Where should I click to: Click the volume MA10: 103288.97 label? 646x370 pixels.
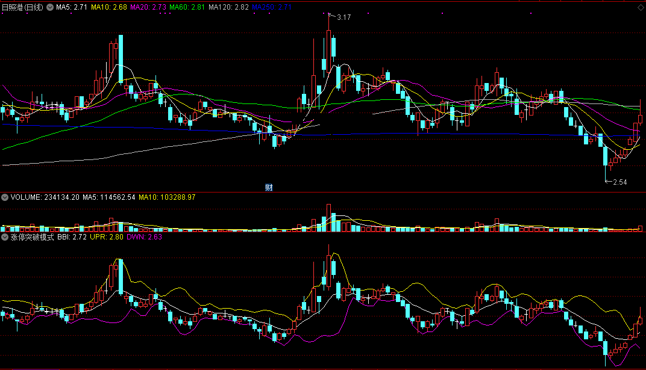(167, 197)
